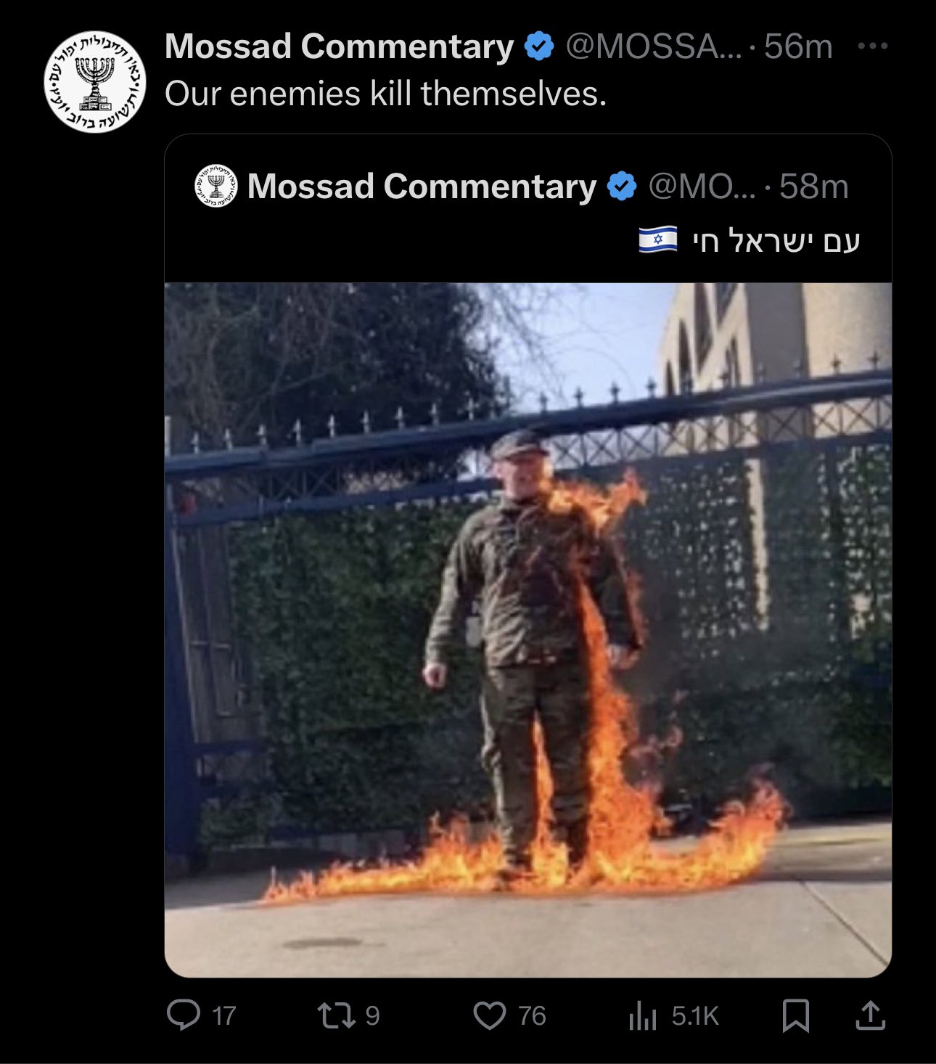The width and height of the screenshot is (936, 1064).
Task: Bookmark this post with the bookmark icon
Action: 795,1015
